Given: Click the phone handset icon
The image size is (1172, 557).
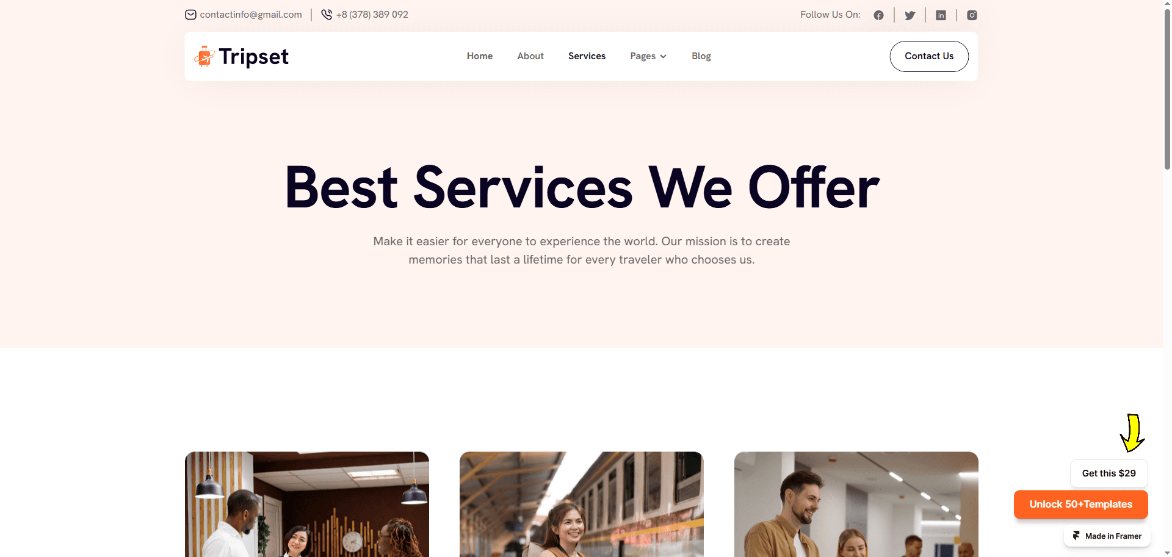Looking at the screenshot, I should click(x=327, y=15).
